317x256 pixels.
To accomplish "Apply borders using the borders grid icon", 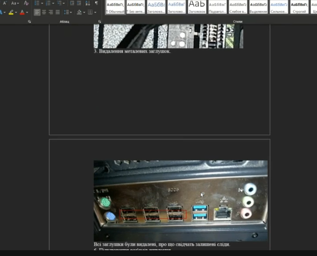I will (x=90, y=13).
